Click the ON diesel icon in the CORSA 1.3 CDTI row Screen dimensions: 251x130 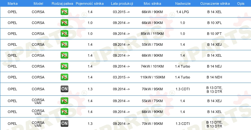click(64, 89)
